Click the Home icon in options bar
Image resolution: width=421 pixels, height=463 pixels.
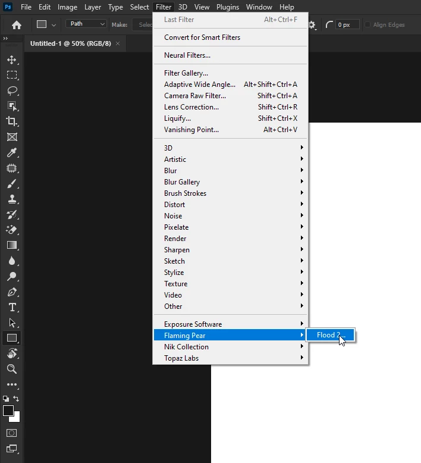[x=17, y=25]
